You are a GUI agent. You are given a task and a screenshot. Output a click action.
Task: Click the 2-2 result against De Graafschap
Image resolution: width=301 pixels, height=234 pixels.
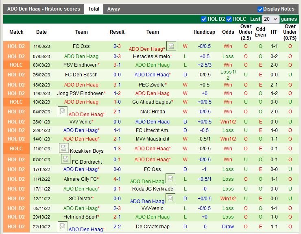(117, 227)
